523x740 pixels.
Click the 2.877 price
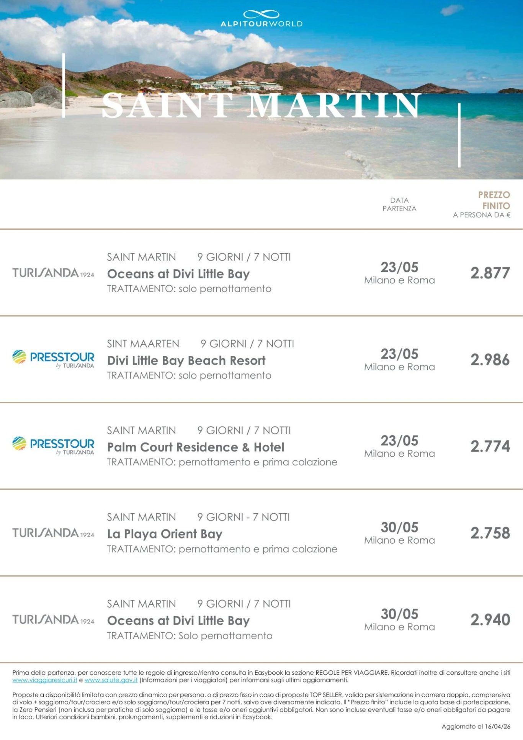pos(490,273)
